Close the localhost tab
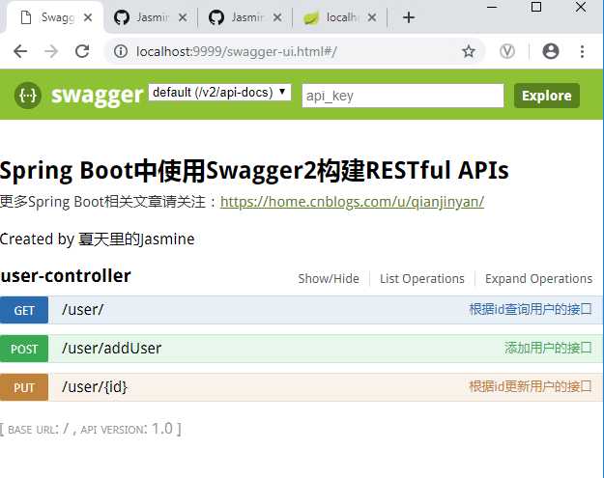 pyautogui.click(x=372, y=17)
